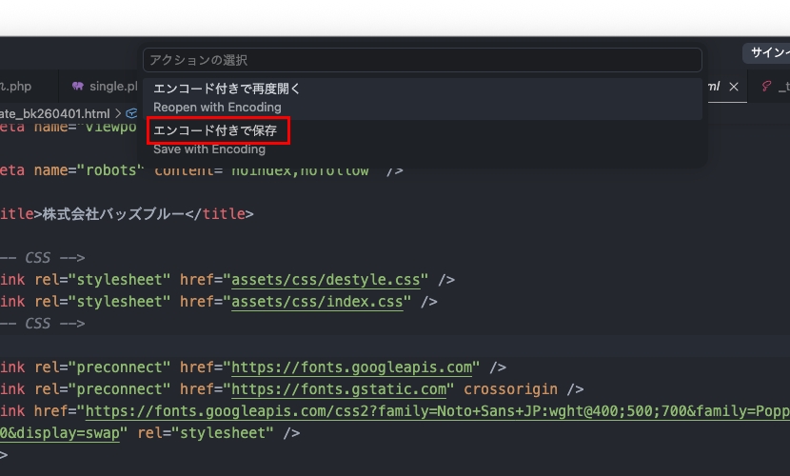
Task: Open the https://fonts.gstatic.com link
Action: pyautogui.click(x=339, y=389)
